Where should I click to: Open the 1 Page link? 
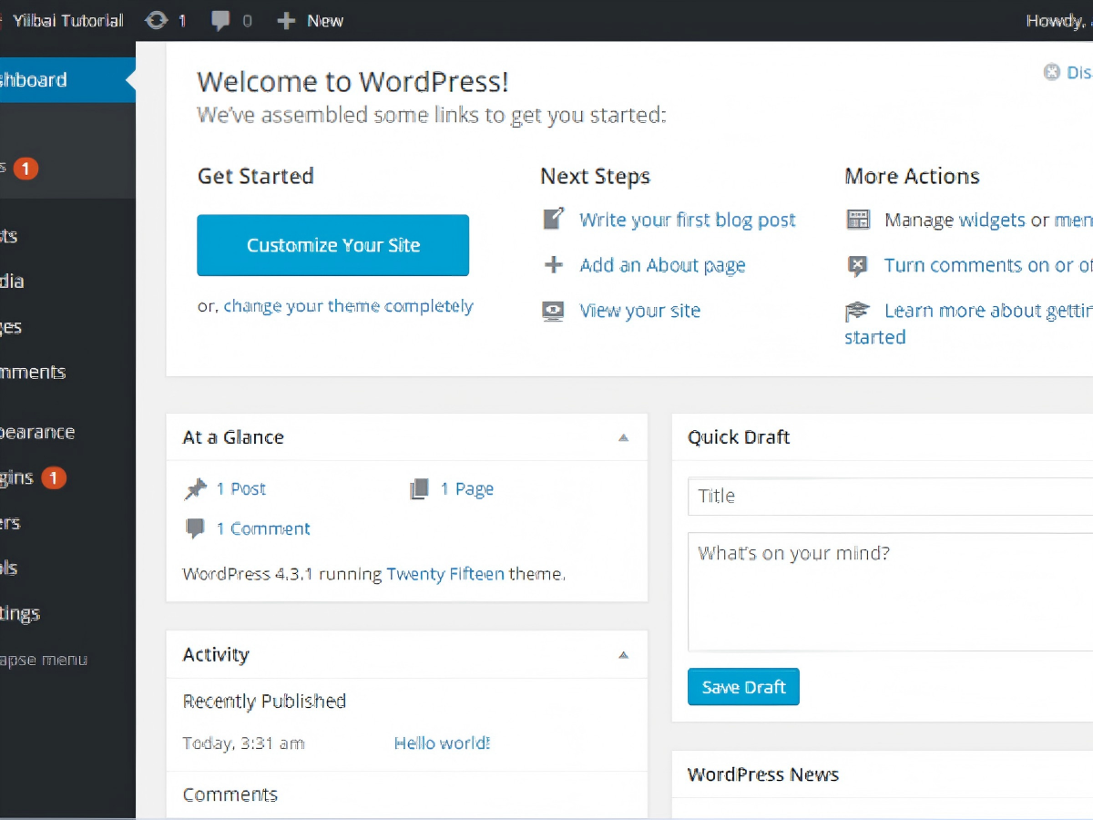(x=466, y=489)
